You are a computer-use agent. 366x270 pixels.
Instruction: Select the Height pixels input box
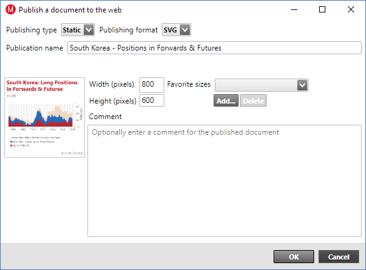(152, 100)
